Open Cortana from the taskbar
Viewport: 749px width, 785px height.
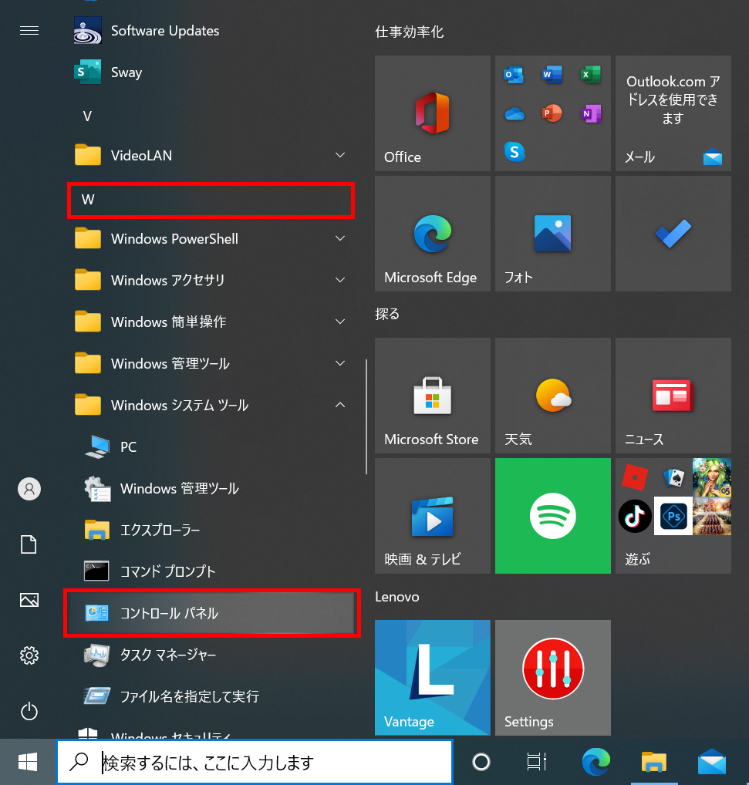coord(481,762)
